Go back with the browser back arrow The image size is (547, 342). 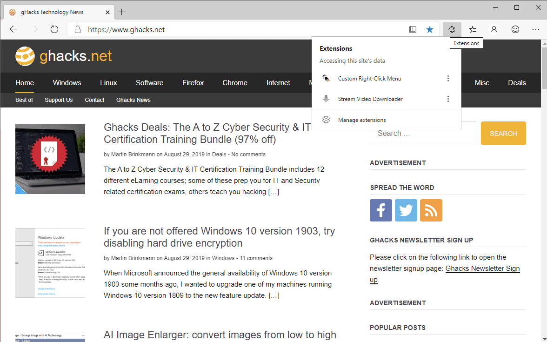click(x=13, y=29)
